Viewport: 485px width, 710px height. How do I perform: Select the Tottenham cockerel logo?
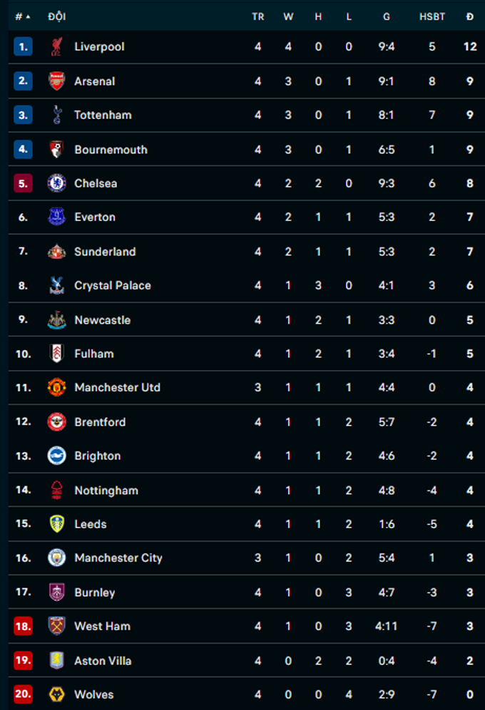[56, 115]
